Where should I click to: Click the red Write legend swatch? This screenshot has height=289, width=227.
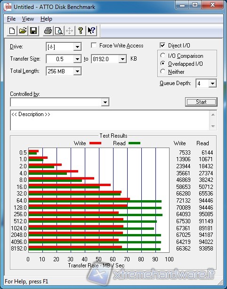[x=95, y=143]
